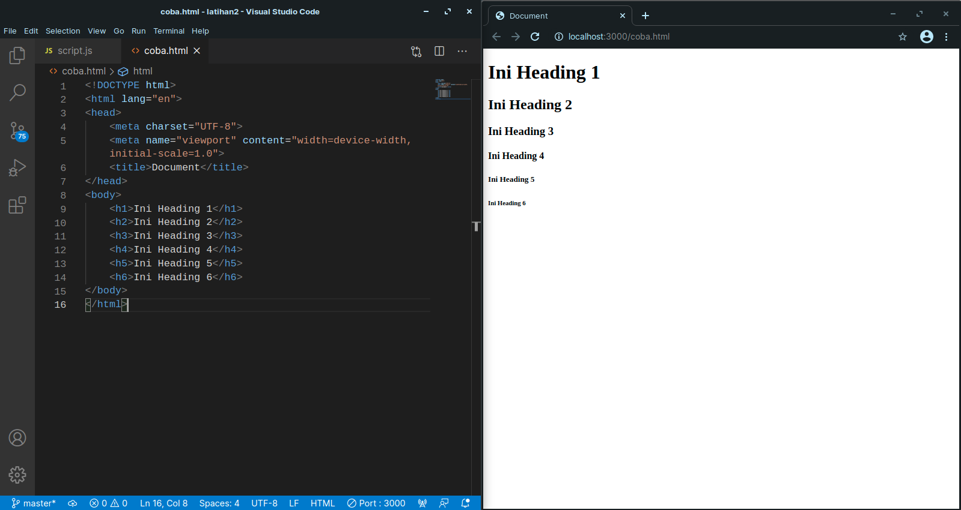Select the coba.html editor tab
This screenshot has height=510, width=961.
166,51
